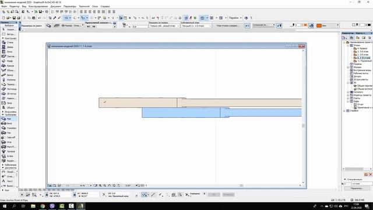Expand the Воздуховоды toolbox group
The height and width of the screenshot is (210, 373).
click(x=3, y=111)
